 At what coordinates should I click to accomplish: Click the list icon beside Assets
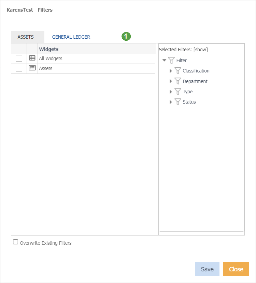[x=32, y=68]
